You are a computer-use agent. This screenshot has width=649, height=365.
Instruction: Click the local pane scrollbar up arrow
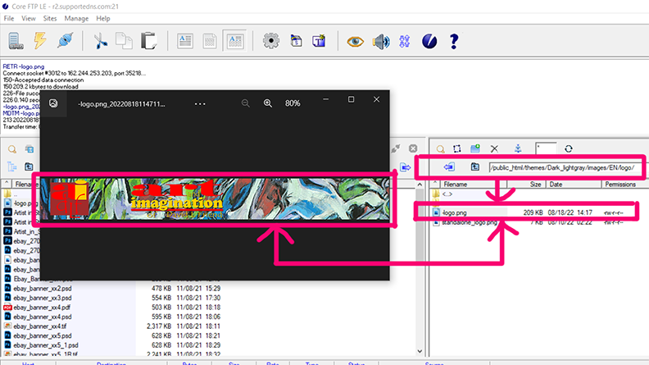pyautogui.click(x=420, y=185)
